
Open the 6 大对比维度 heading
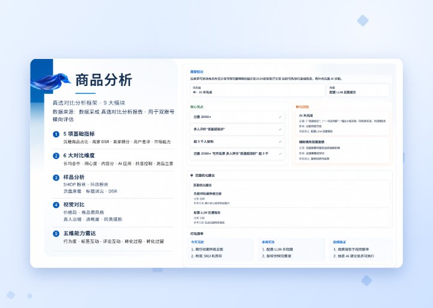click(x=79, y=155)
